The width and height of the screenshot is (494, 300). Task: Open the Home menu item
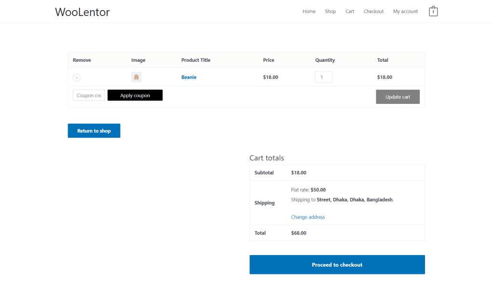click(309, 11)
